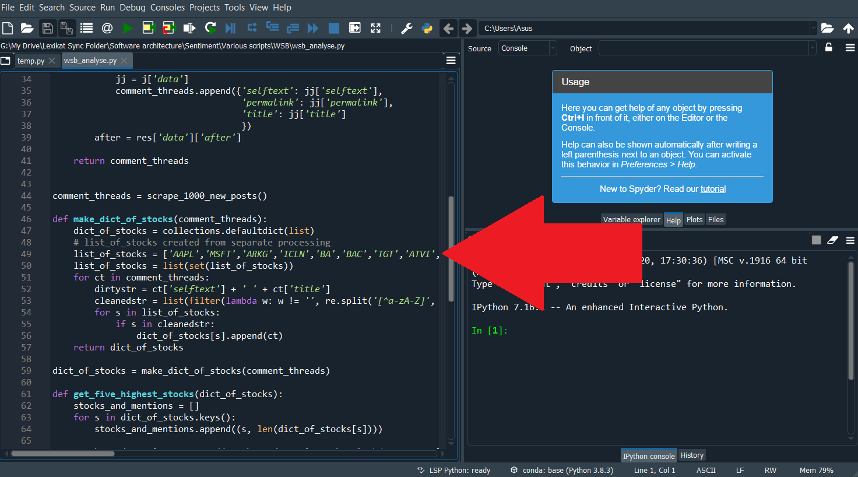Open the Projects menu
This screenshot has width=858, height=477.
click(x=205, y=8)
